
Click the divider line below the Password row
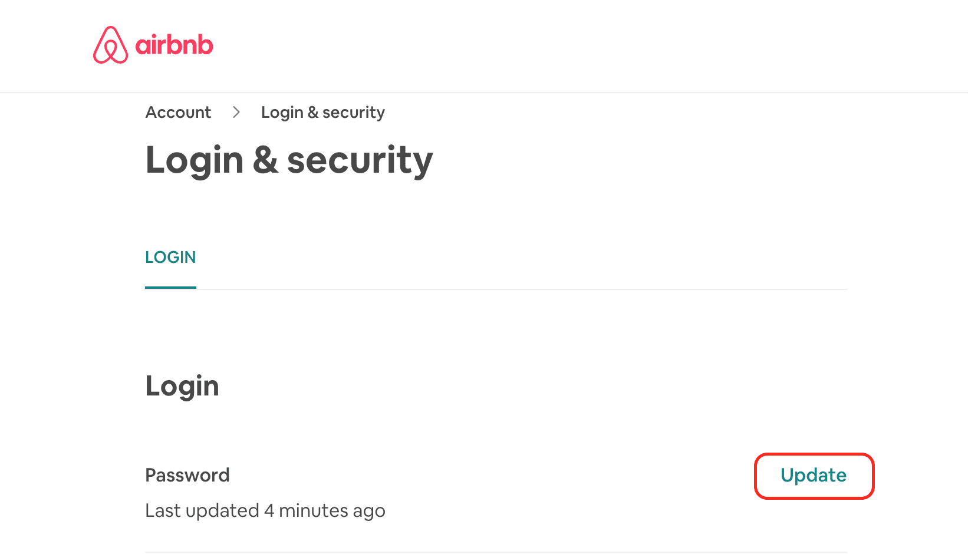point(495,552)
